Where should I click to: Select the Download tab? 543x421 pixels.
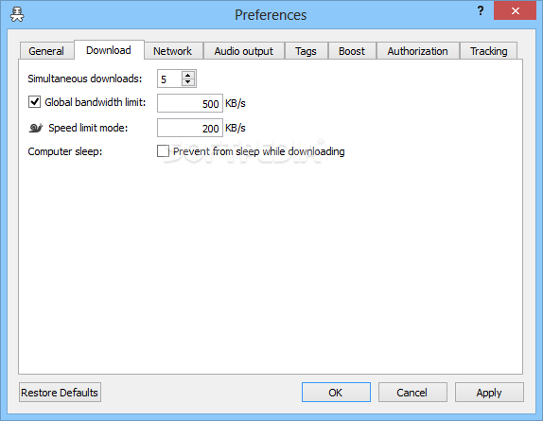tap(109, 50)
